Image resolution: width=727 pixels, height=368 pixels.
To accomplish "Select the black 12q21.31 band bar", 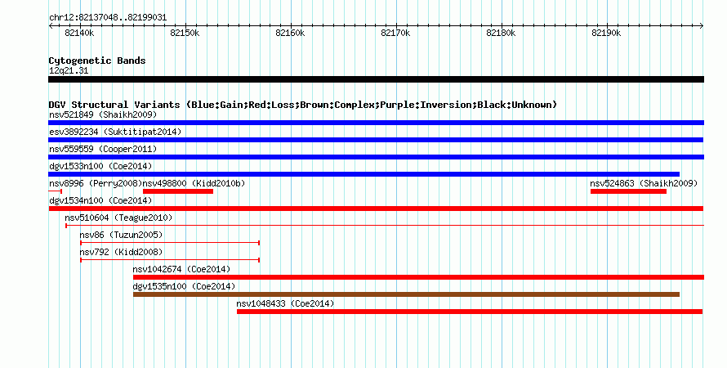I will click(376, 80).
